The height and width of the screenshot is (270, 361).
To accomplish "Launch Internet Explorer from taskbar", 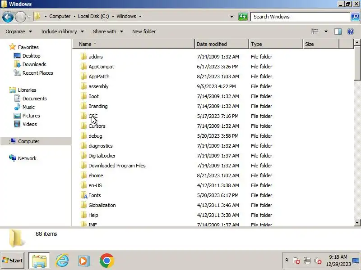I will point(62,261).
